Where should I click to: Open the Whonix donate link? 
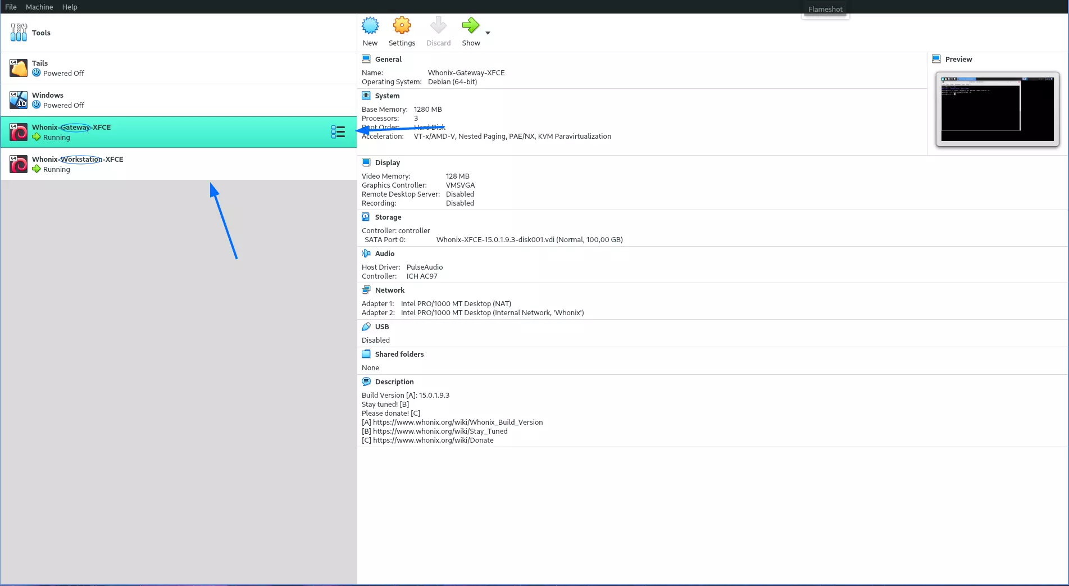[433, 440]
